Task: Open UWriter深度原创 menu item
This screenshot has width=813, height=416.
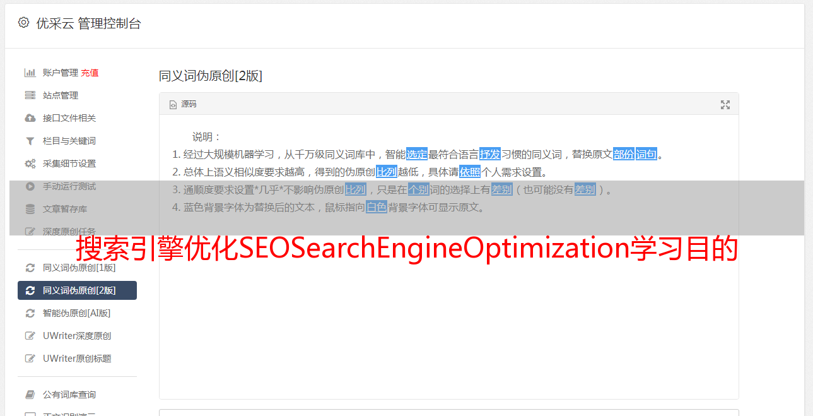Action: point(77,336)
